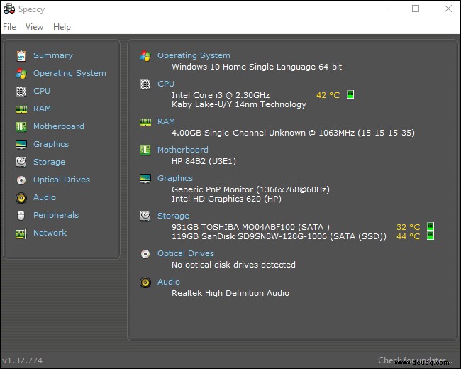Open Motherboard section in sidebar
The width and height of the screenshot is (461, 369).
click(59, 126)
